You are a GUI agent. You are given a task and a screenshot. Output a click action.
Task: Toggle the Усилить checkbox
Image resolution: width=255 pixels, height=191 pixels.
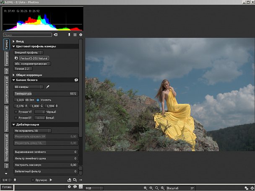click(38, 100)
